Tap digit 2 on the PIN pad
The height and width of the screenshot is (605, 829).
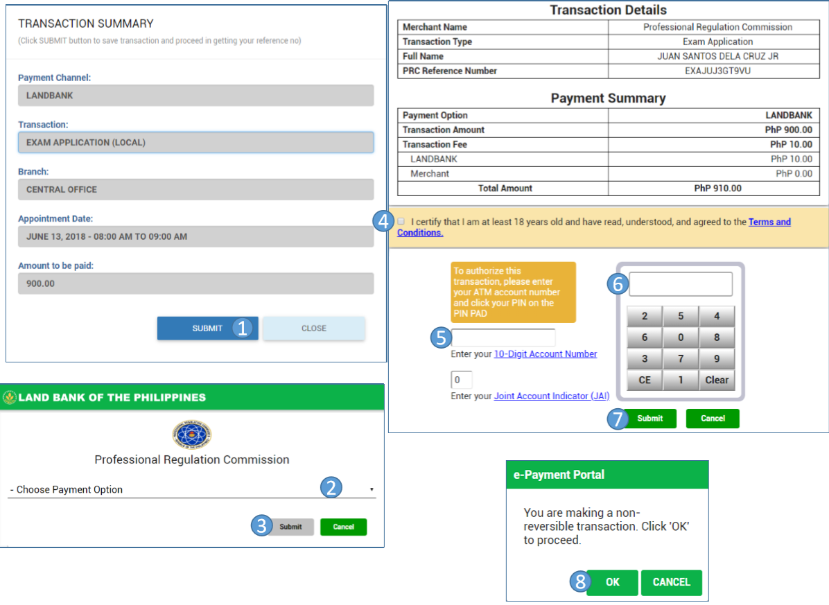645,316
